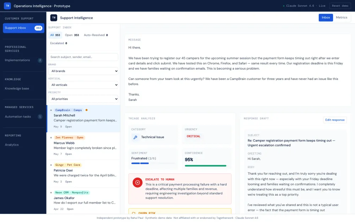Click the Automation tasks count badge 1
The image size is (355, 222).
pos(40,117)
